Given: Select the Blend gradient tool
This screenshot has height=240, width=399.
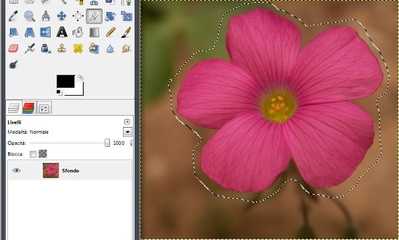Looking at the screenshot, I should coord(94,33).
